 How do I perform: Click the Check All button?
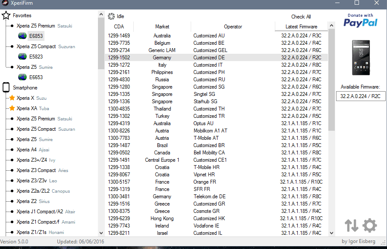point(301,17)
